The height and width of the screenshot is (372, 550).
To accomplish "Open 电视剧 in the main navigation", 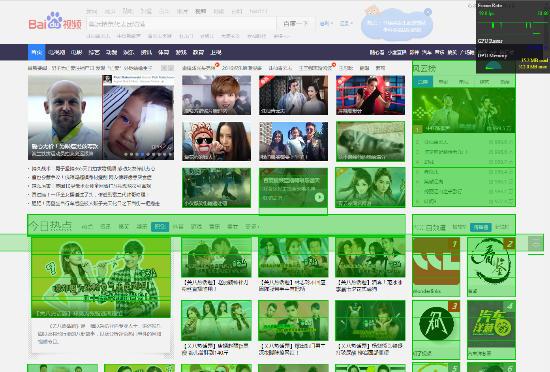I will point(56,52).
